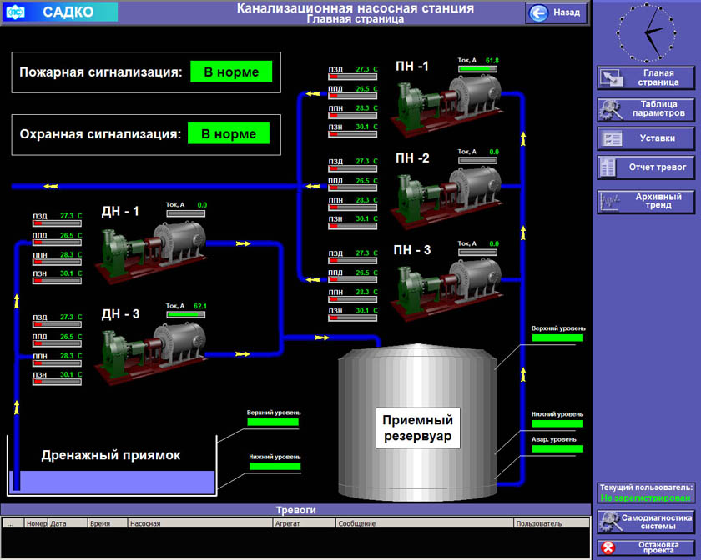Sort alarms by Сообщение column
This screenshot has height=560, width=701.
coord(424,523)
